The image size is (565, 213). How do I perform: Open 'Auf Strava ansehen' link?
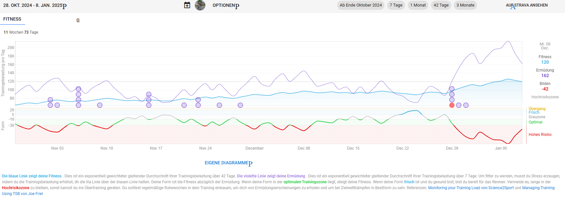(527, 5)
